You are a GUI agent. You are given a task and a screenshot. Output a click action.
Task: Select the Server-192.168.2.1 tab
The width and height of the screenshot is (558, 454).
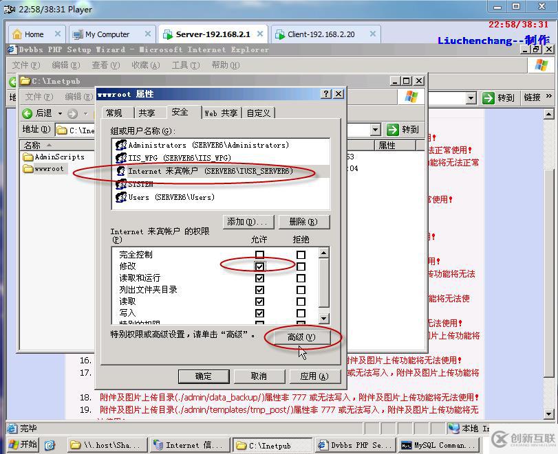213,34
